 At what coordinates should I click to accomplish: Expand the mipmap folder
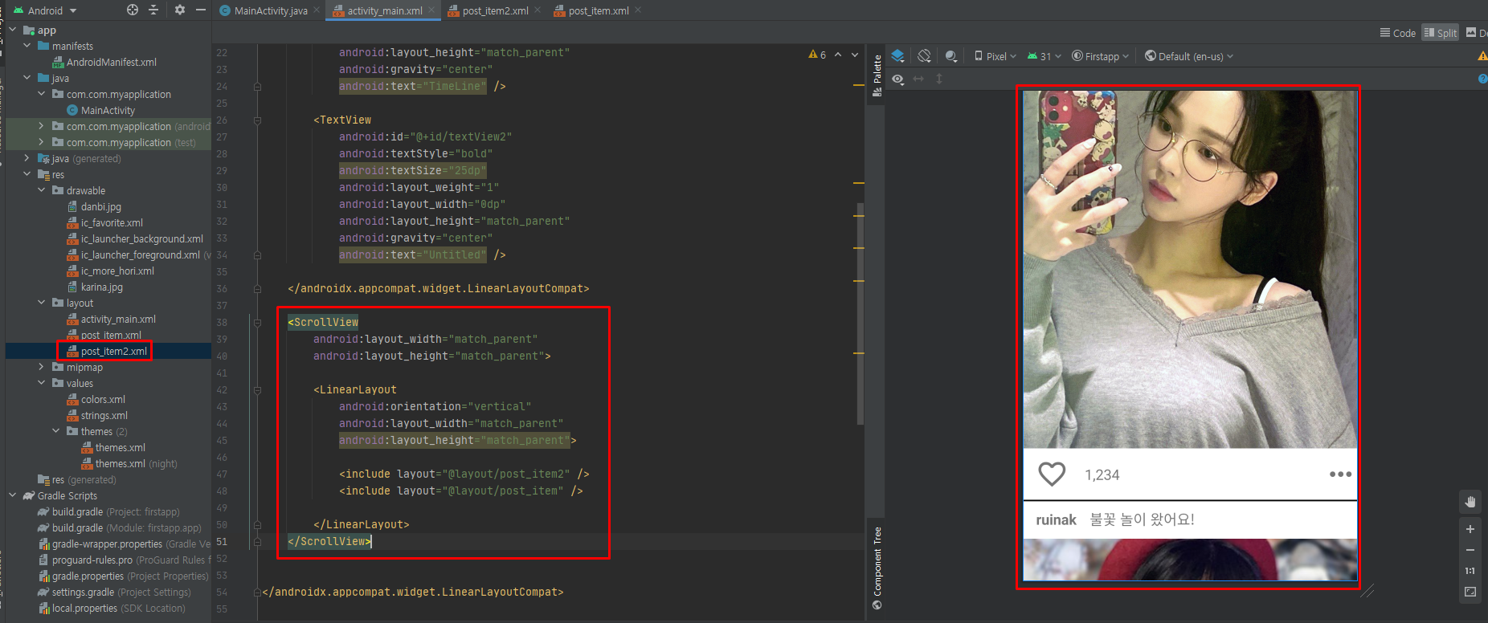[42, 367]
